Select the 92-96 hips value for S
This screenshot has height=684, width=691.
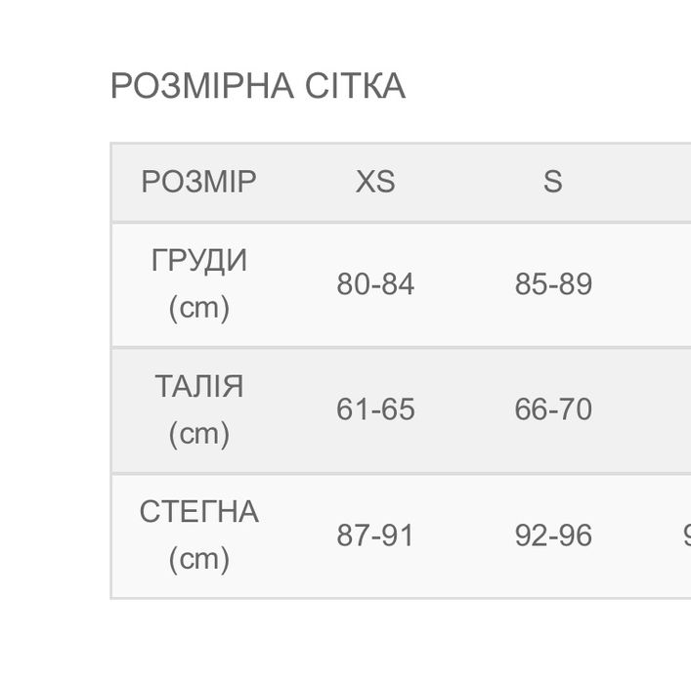click(x=553, y=535)
